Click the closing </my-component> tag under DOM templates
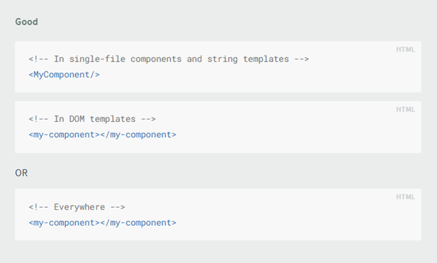The height and width of the screenshot is (263, 437). pos(138,135)
